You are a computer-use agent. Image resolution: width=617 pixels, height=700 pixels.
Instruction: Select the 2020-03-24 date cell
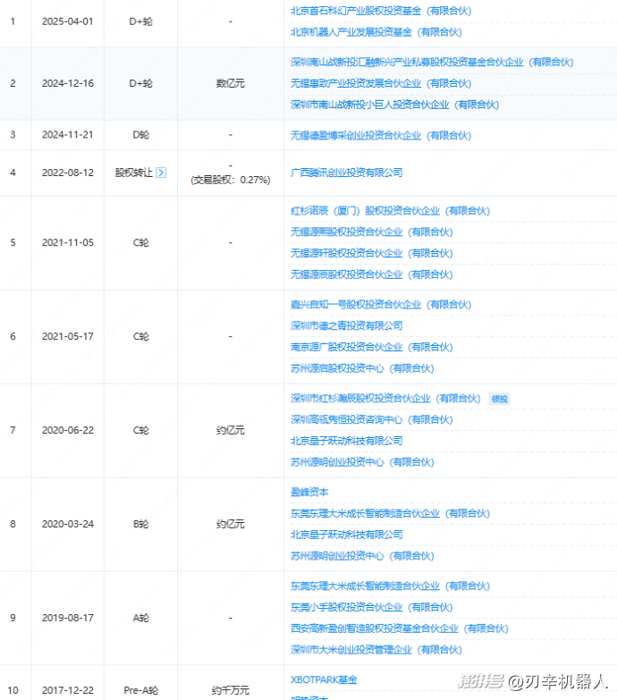point(68,524)
